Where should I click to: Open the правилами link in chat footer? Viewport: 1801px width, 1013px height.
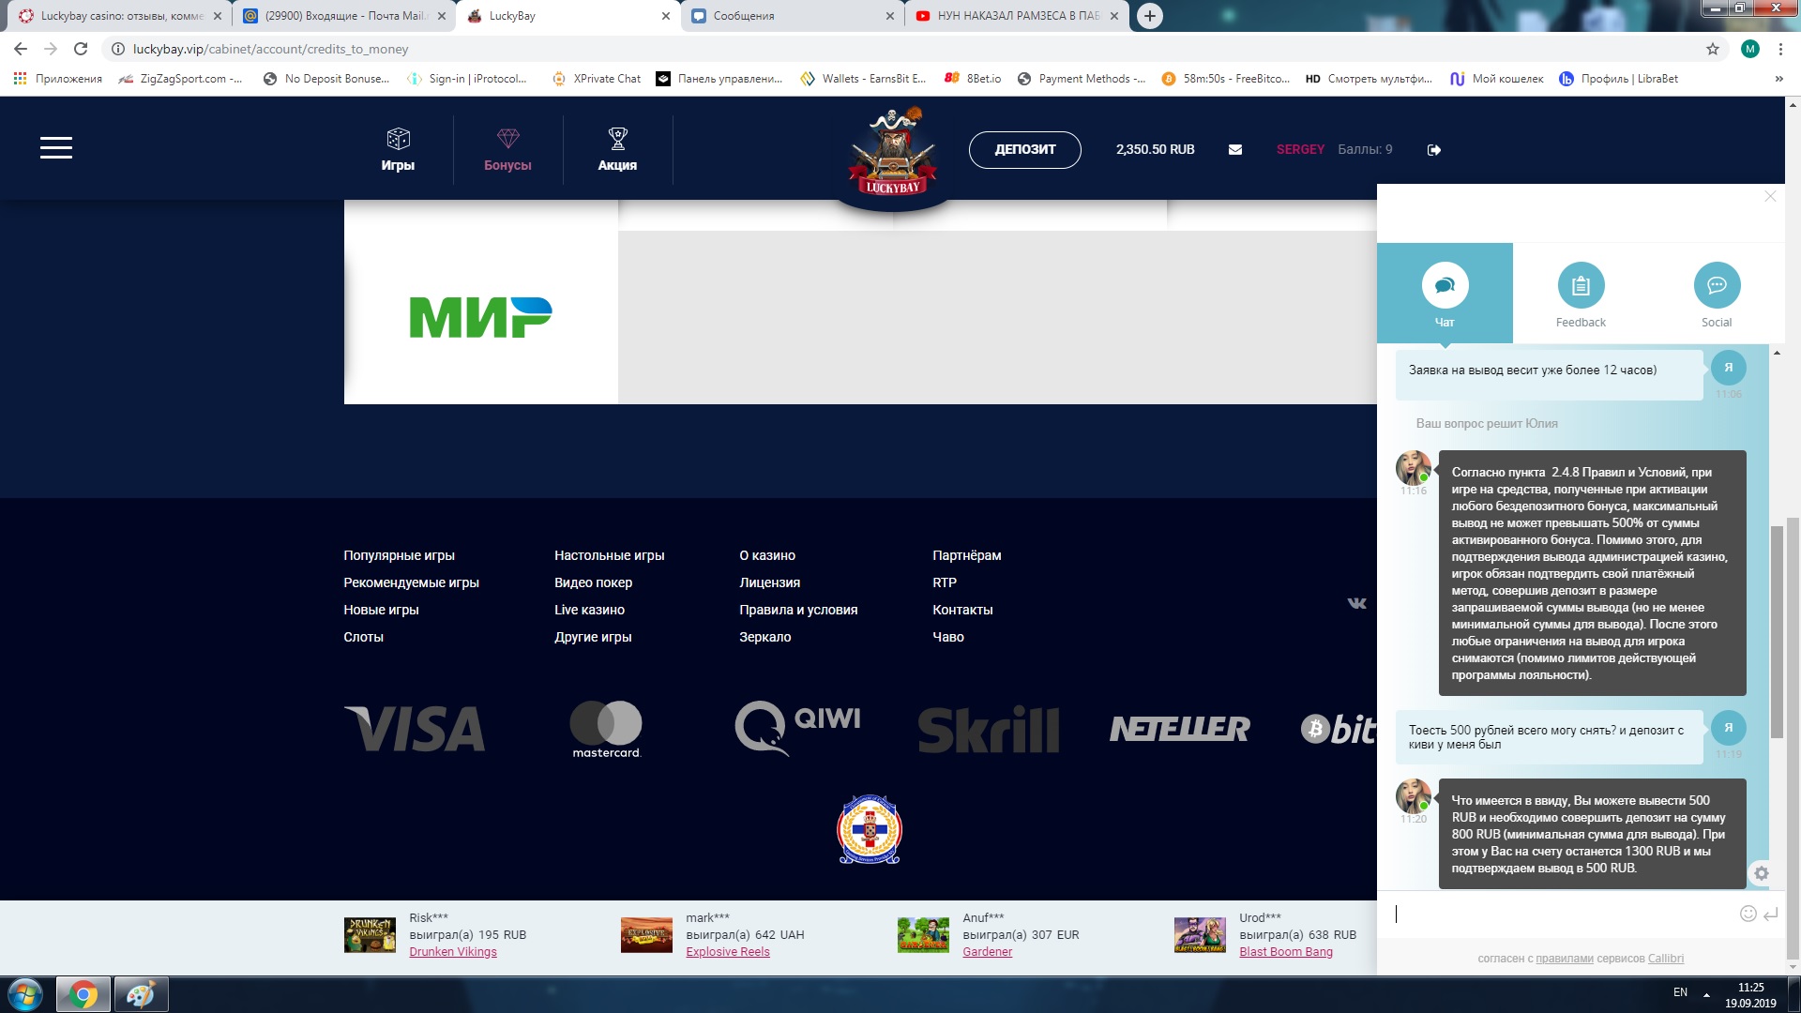click(x=1564, y=959)
